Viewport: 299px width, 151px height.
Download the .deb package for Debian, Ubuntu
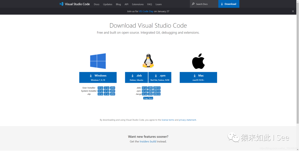[x=136, y=77]
